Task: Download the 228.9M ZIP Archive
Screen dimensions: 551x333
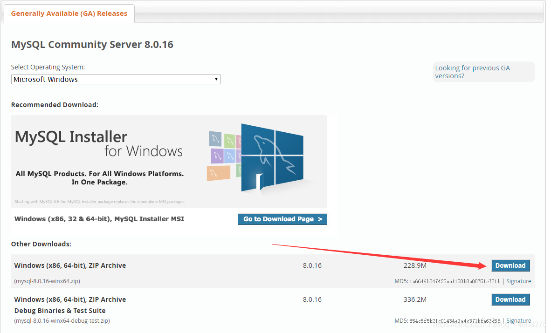Action: tap(510, 265)
